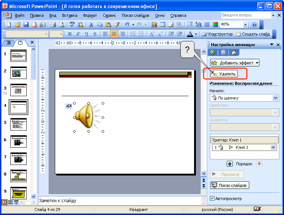The width and height of the screenshot is (284, 215).
Task: Select the speaker sound icon on slide
Action: 88,117
